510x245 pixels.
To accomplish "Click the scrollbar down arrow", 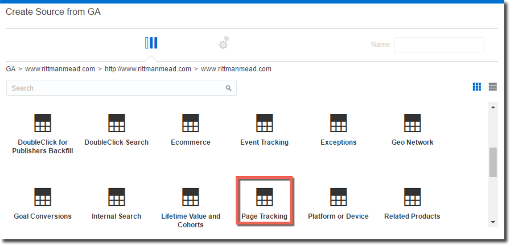I will pyautogui.click(x=493, y=222).
